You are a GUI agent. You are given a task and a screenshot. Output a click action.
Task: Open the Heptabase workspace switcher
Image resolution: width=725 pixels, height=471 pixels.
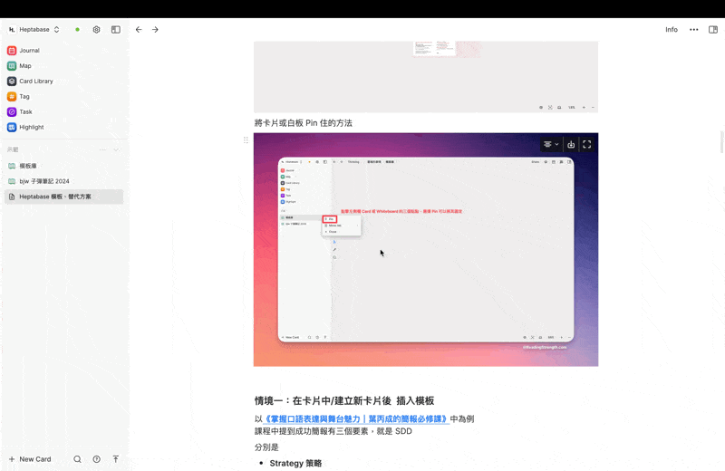pyautogui.click(x=34, y=30)
